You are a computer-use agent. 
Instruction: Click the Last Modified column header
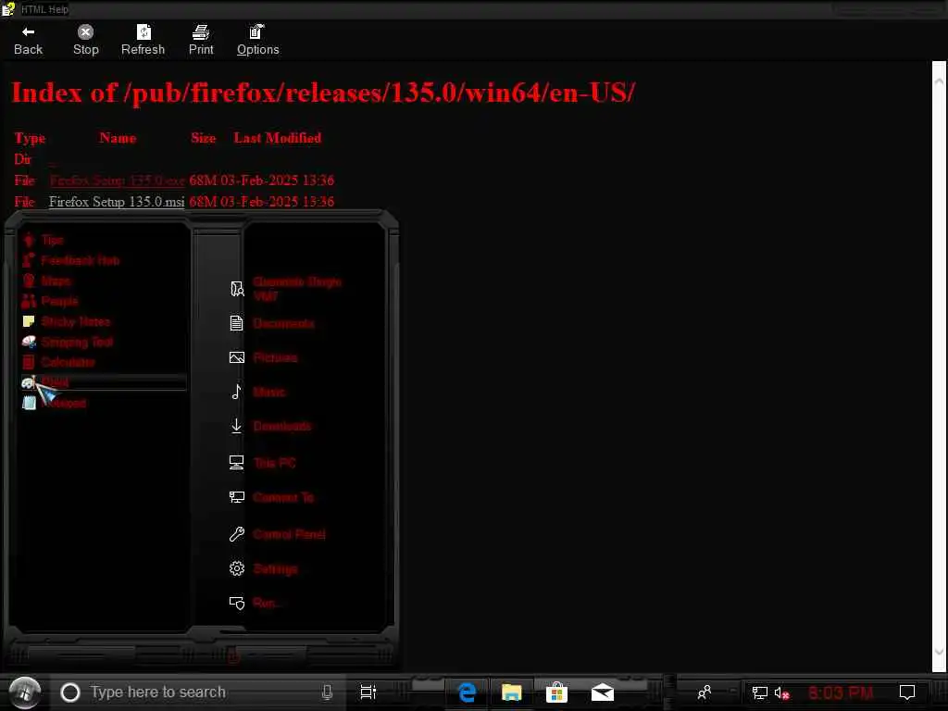pyautogui.click(x=278, y=138)
